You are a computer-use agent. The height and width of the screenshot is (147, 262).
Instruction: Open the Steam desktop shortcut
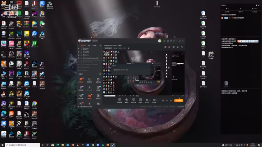(42, 75)
